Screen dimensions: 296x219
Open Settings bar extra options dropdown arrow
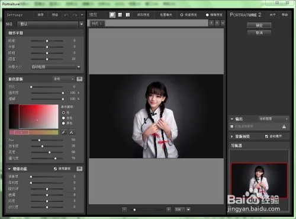(82, 15)
